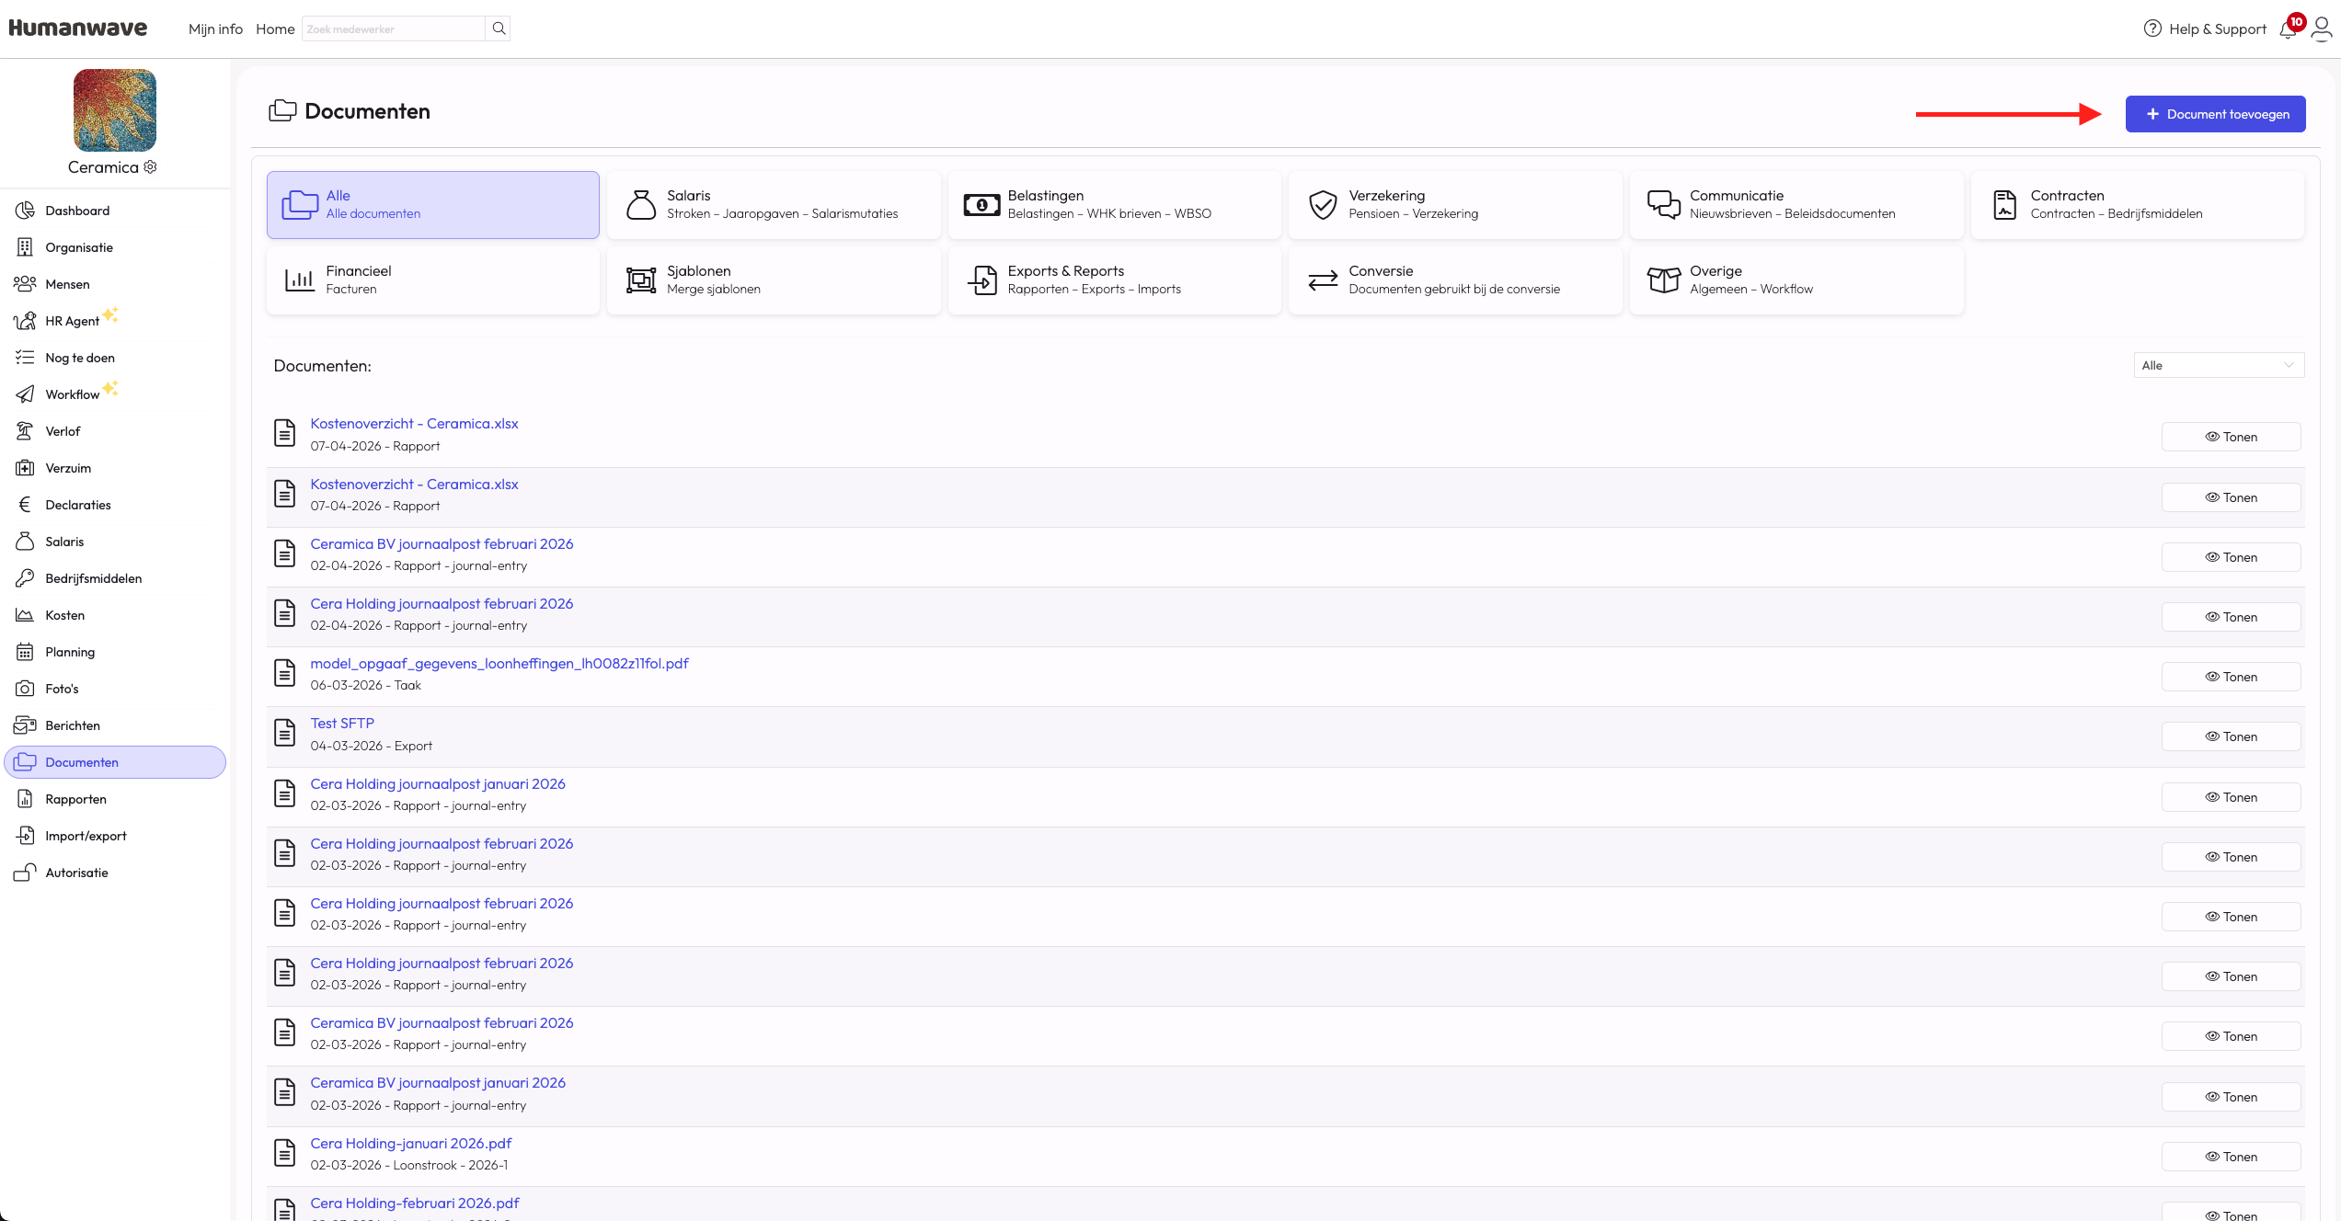Click the Zoek medewerker search field
This screenshot has height=1221, width=2341.
click(x=393, y=29)
